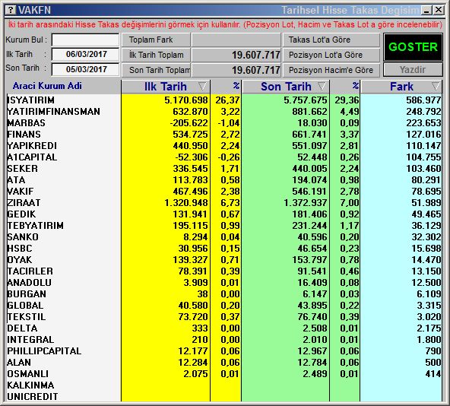Screen dimensions: 450x406
Task: Select Pozisyon Lot'a Göre option
Action: (331, 55)
